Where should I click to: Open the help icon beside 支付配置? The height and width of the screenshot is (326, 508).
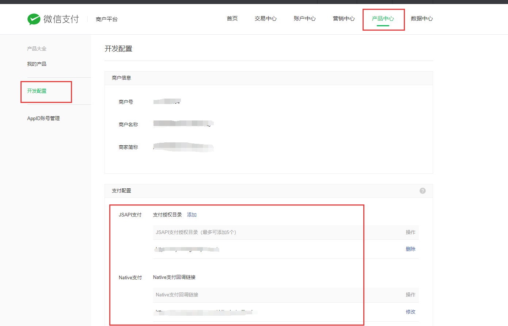point(422,191)
